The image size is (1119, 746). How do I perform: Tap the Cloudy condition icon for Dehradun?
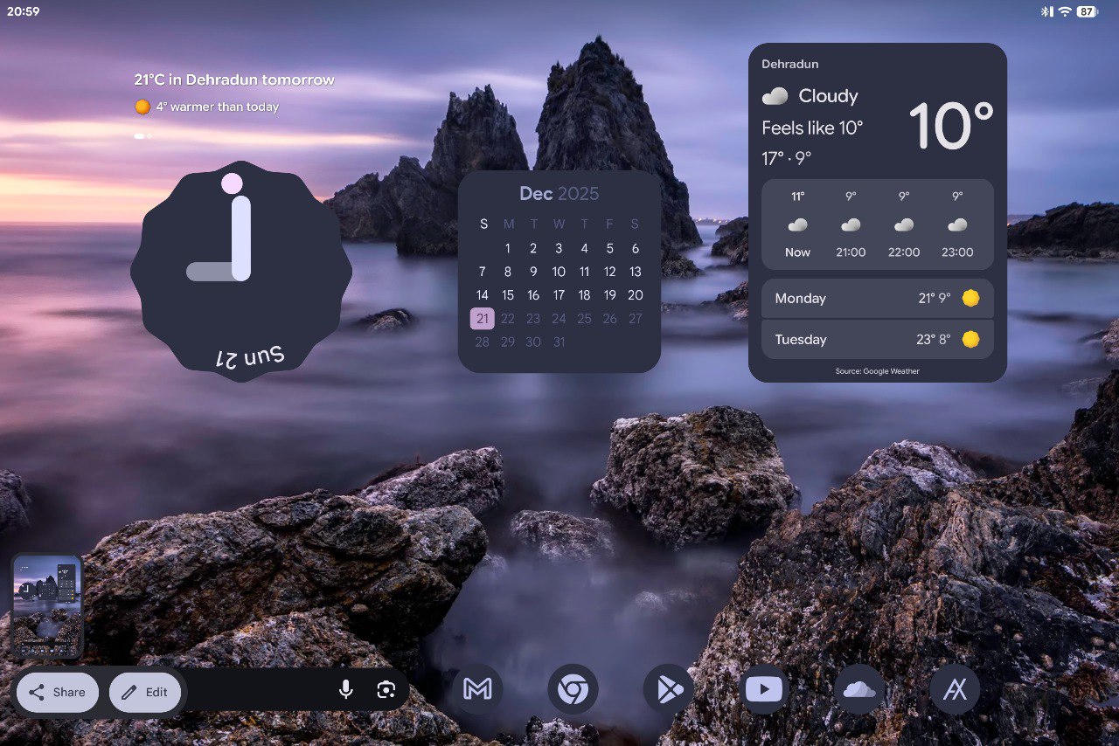[x=777, y=96]
